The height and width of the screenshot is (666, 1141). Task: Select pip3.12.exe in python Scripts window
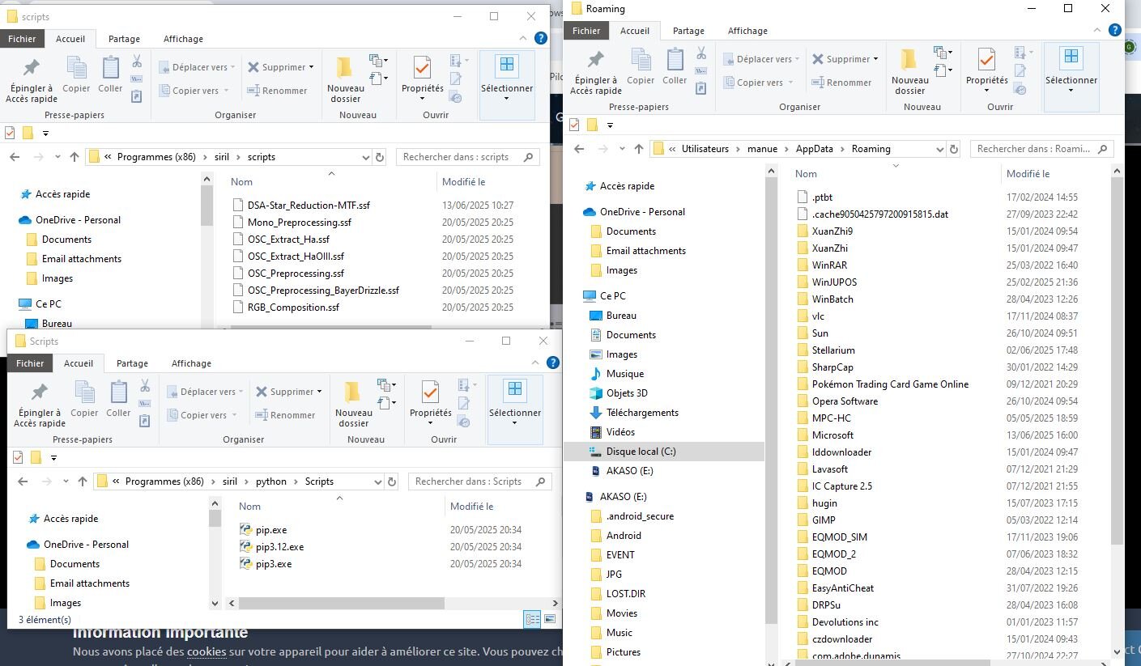279,547
